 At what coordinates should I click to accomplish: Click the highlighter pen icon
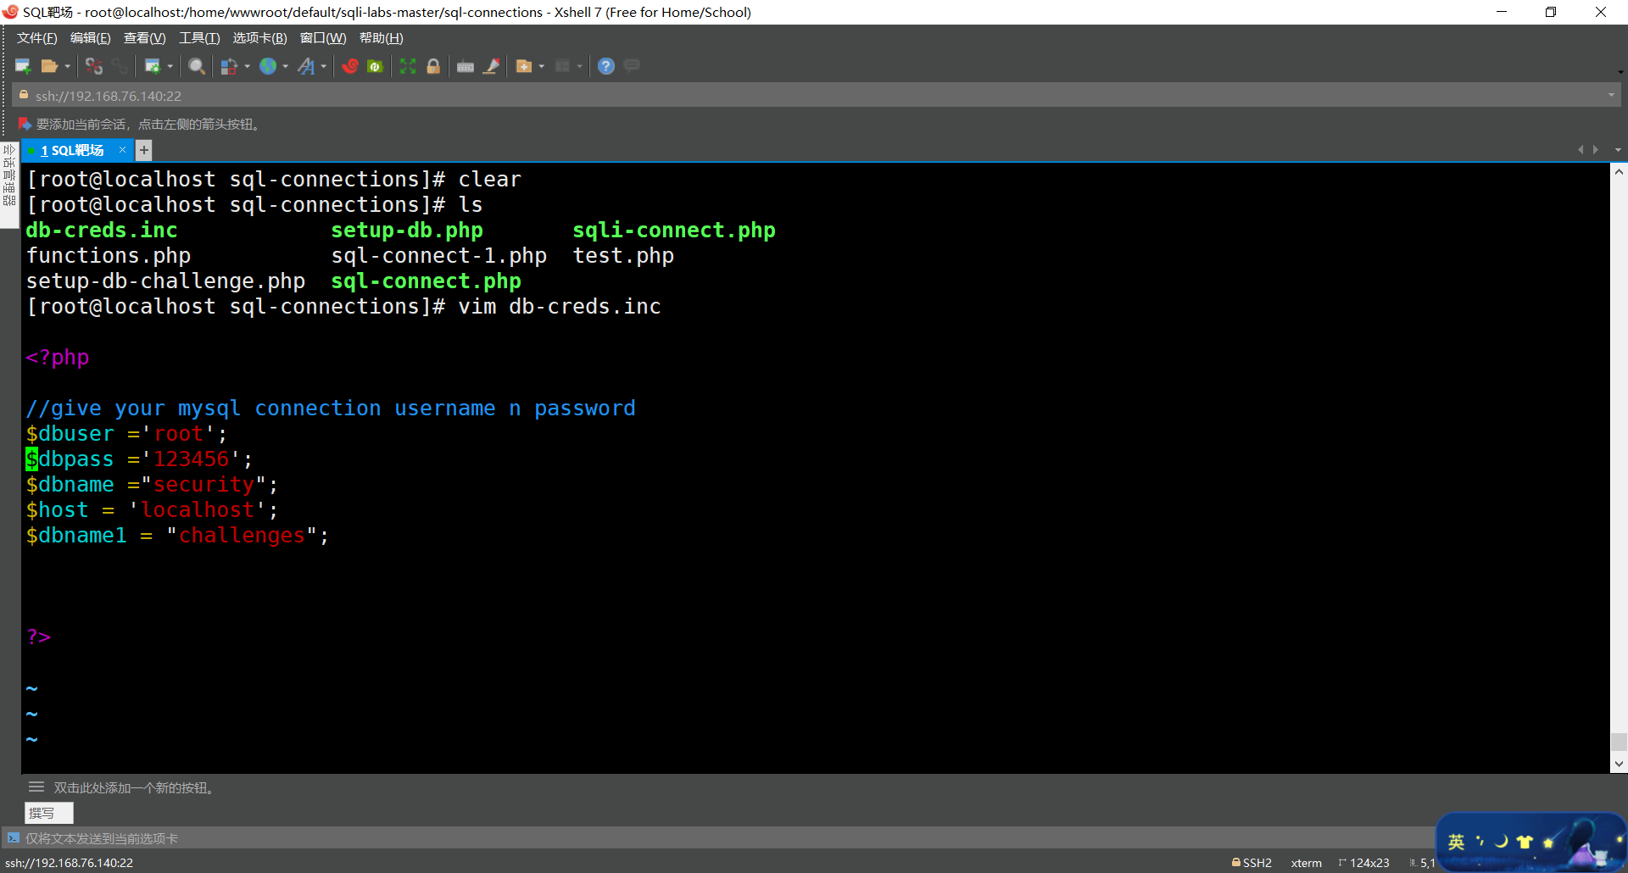(x=491, y=66)
